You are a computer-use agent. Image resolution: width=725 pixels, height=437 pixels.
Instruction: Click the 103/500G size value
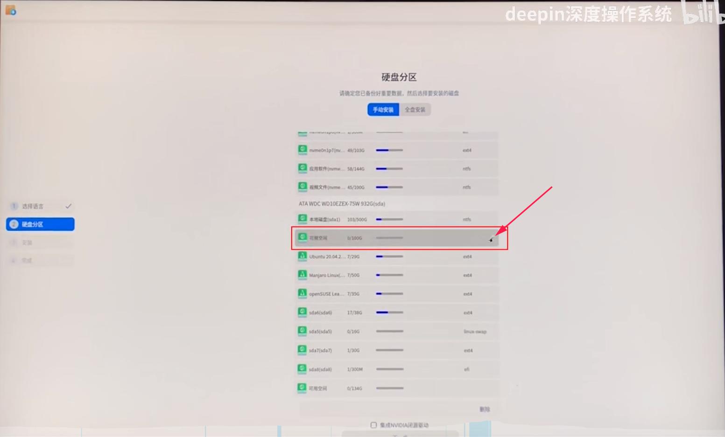pyautogui.click(x=357, y=219)
